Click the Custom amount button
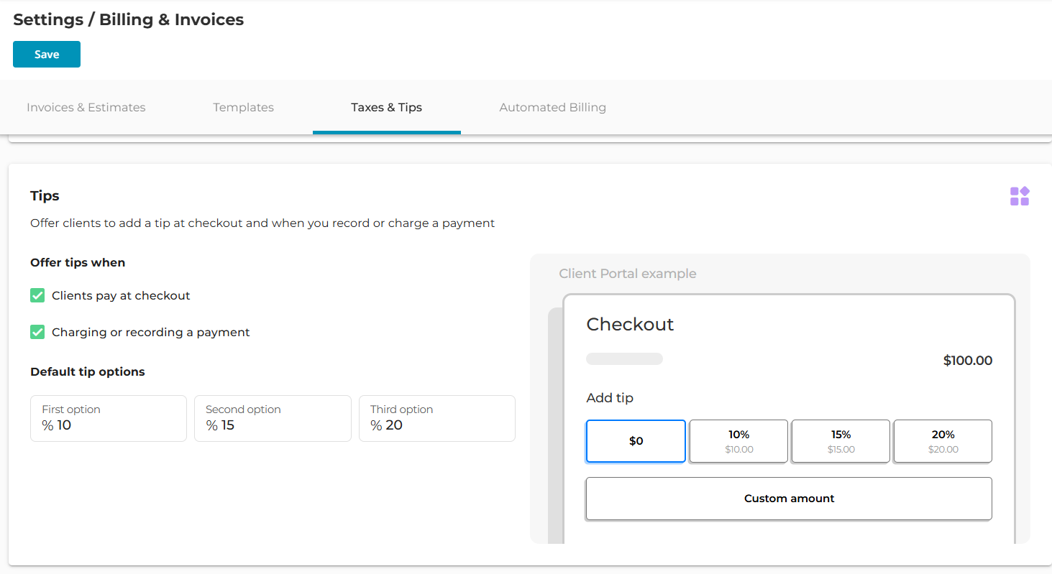The height and width of the screenshot is (574, 1052). click(789, 499)
